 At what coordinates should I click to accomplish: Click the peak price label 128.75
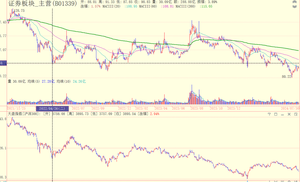pyautogui.click(x=19, y=11)
